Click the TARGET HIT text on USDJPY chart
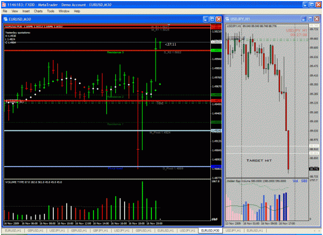323x235 pixels. [x=259, y=160]
